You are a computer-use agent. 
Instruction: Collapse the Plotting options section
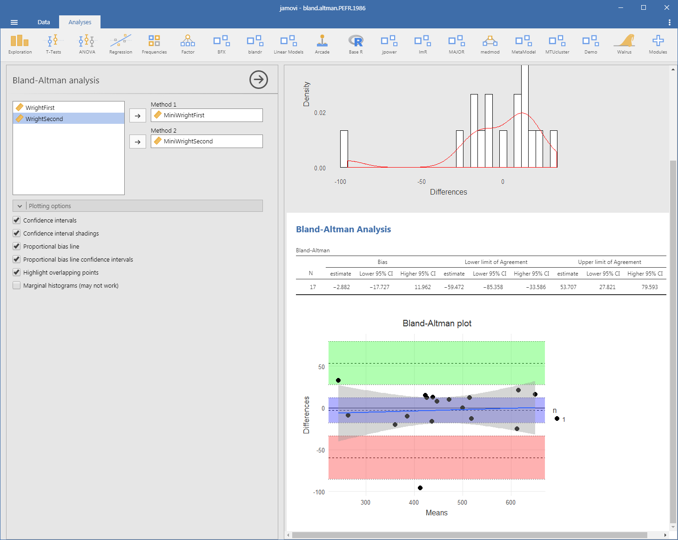20,206
